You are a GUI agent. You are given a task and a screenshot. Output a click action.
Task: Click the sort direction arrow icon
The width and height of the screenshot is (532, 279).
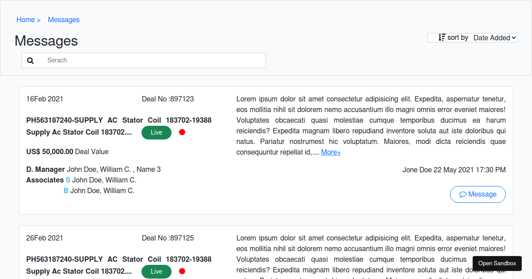[441, 37]
